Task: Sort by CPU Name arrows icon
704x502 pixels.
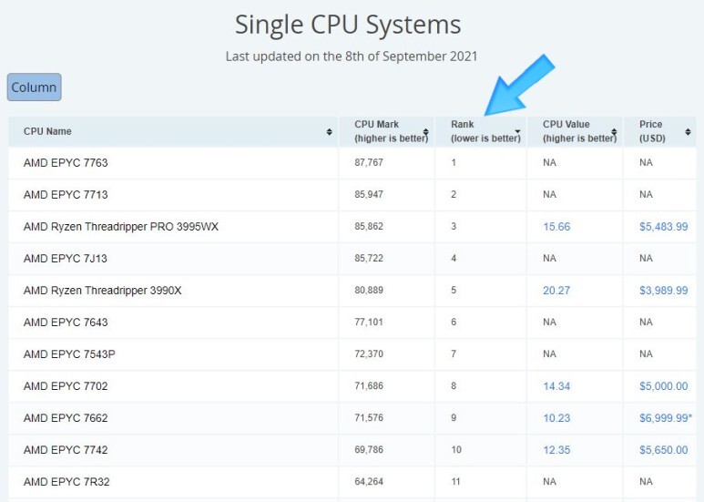Action: tap(329, 131)
